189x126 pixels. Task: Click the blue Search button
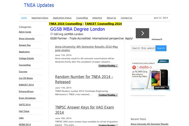161,48
